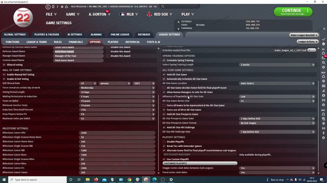Click the BOS section dollar finances icon
Screen dimensions: 327x183
tap(323, 133)
